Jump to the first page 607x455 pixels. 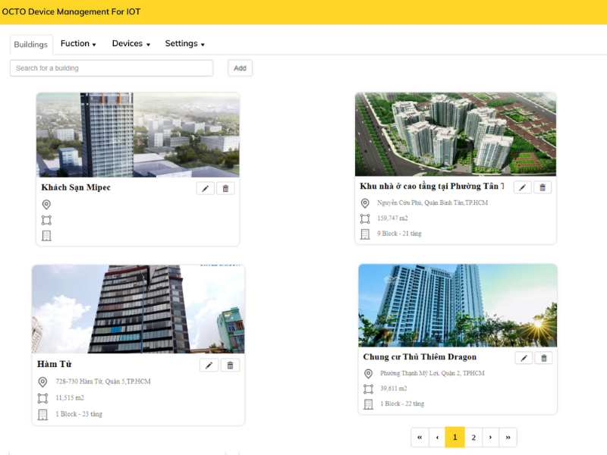[420, 438]
